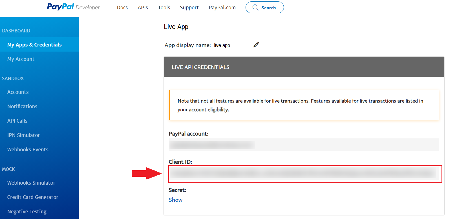The image size is (457, 219).
Task: Click the blurred Client ID field
Action: [305, 174]
